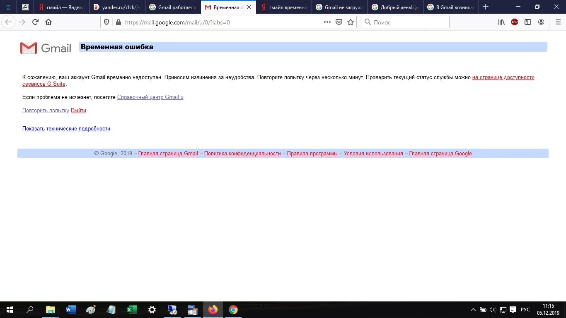Viewport: 566px width, 318px height.
Task: Click the volume speaker tray icon
Action: point(493,310)
